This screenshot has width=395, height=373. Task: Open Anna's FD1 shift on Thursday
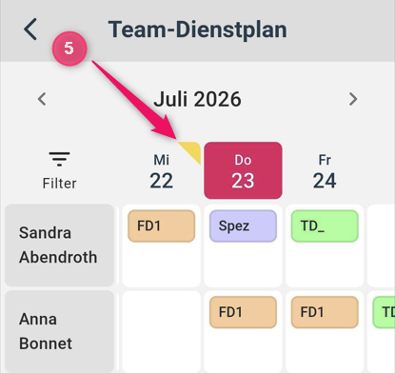point(243,312)
